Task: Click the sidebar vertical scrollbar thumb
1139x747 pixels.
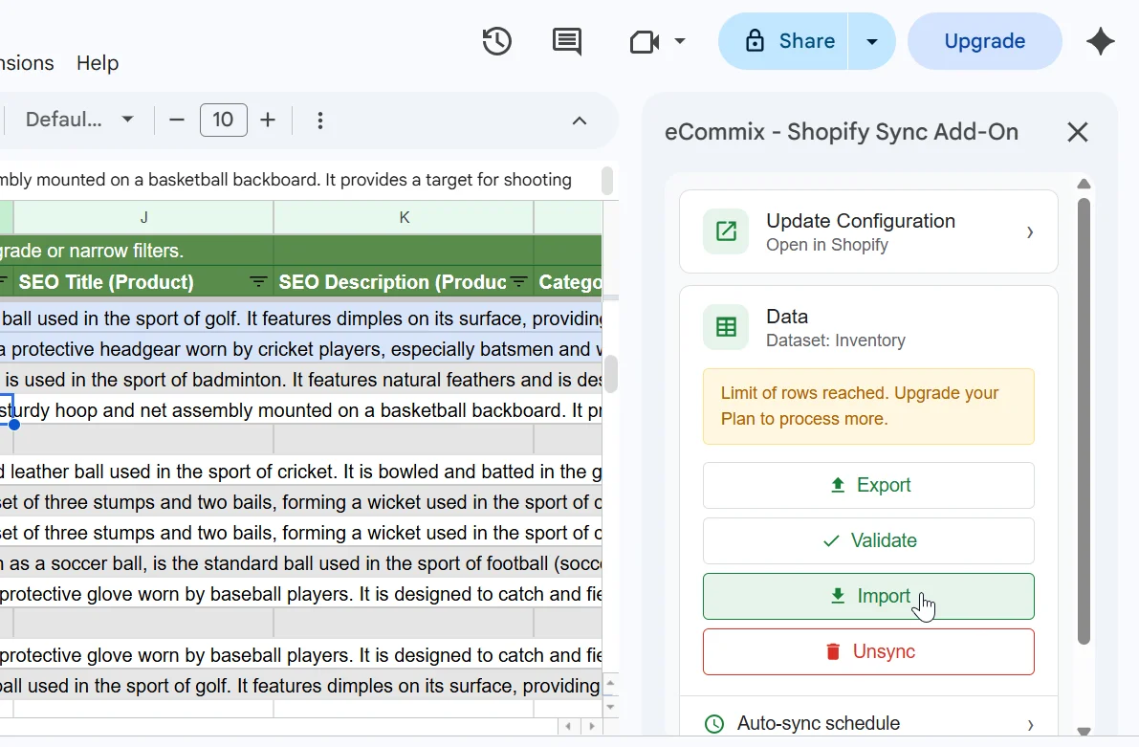Action: pyautogui.click(x=1084, y=422)
